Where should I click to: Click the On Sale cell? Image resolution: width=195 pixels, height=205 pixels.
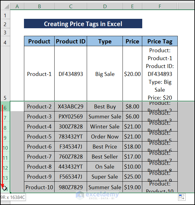click(x=105, y=166)
